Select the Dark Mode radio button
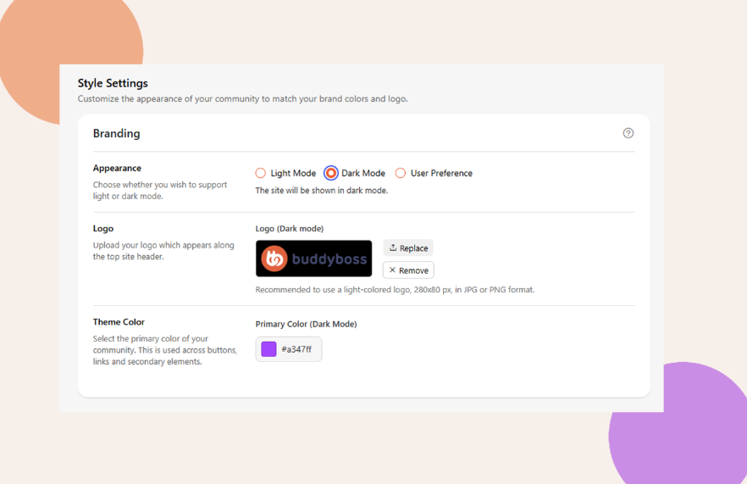Image resolution: width=747 pixels, height=484 pixels. 330,173
